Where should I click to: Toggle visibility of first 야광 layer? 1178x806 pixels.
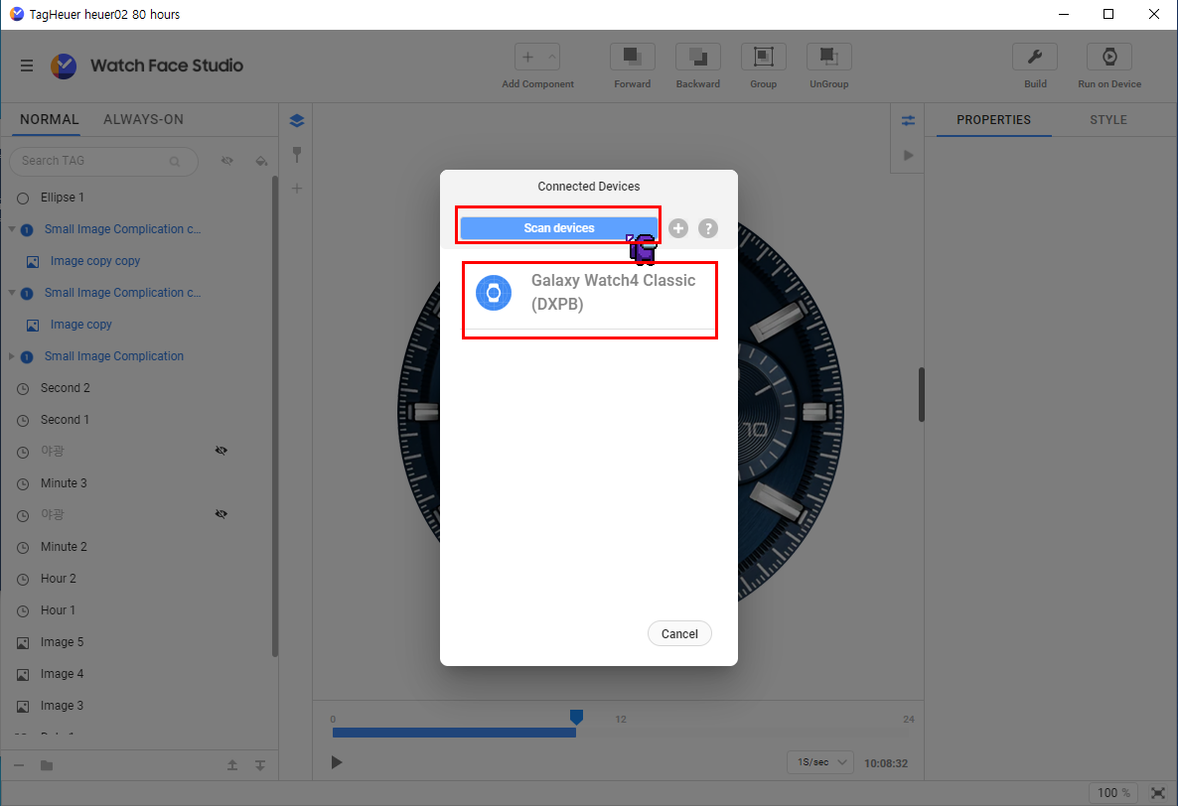pyautogui.click(x=221, y=451)
